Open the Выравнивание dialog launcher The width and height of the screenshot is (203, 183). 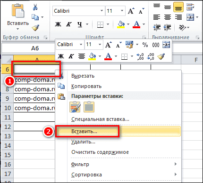198,37
